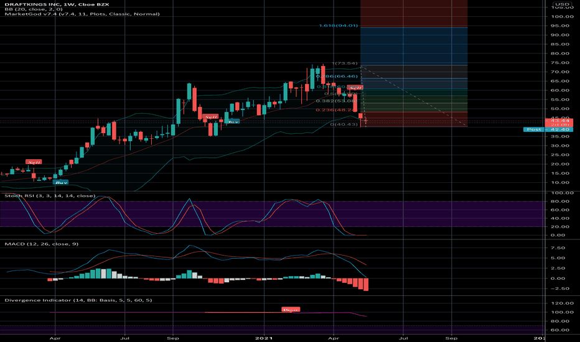580x342 pixels.
Task: Click the Divergence Indicator legend text
Action: click(78, 300)
